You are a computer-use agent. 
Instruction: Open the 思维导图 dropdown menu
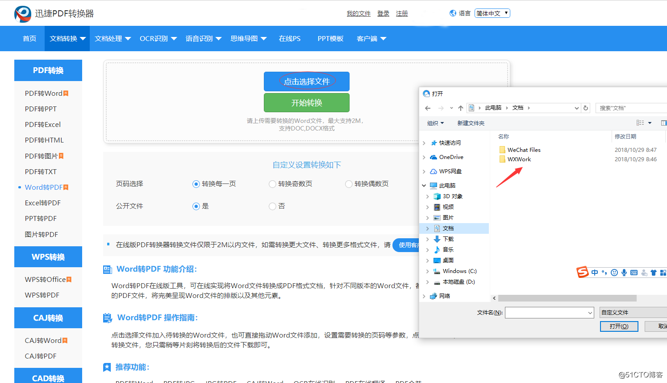pyautogui.click(x=249, y=39)
